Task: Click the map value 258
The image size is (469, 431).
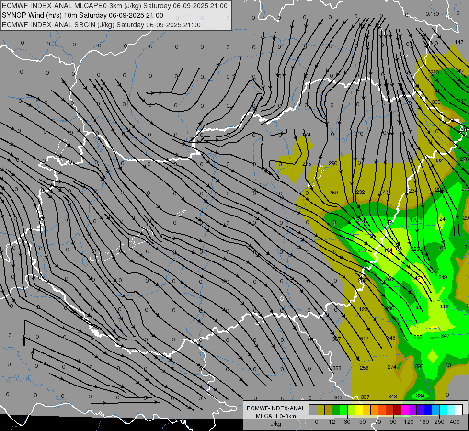Action: coord(362,280)
